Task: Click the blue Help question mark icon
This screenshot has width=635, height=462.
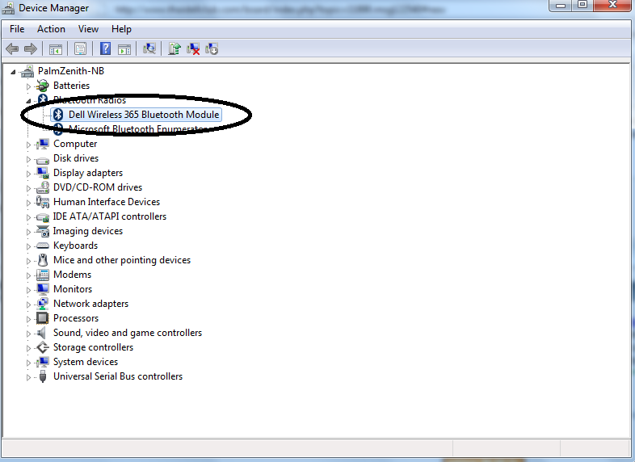Action: click(x=105, y=48)
